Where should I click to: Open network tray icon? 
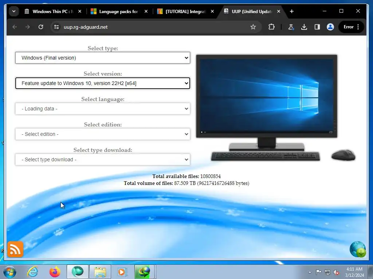click(327, 272)
